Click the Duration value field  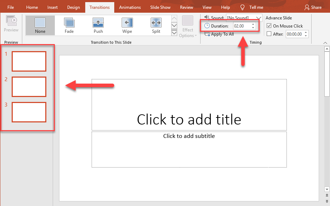tap(242, 26)
